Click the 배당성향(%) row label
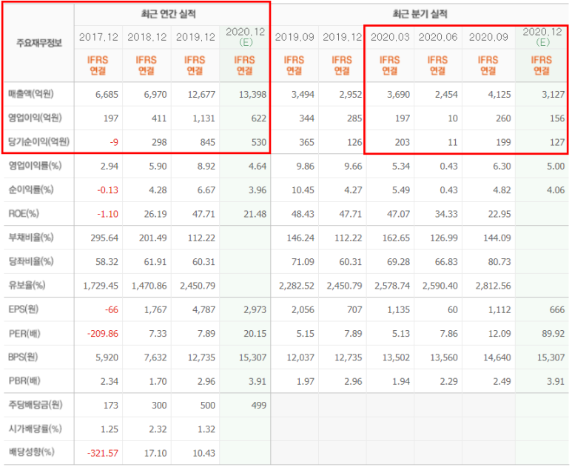This screenshot has width=572, height=467. (31, 453)
